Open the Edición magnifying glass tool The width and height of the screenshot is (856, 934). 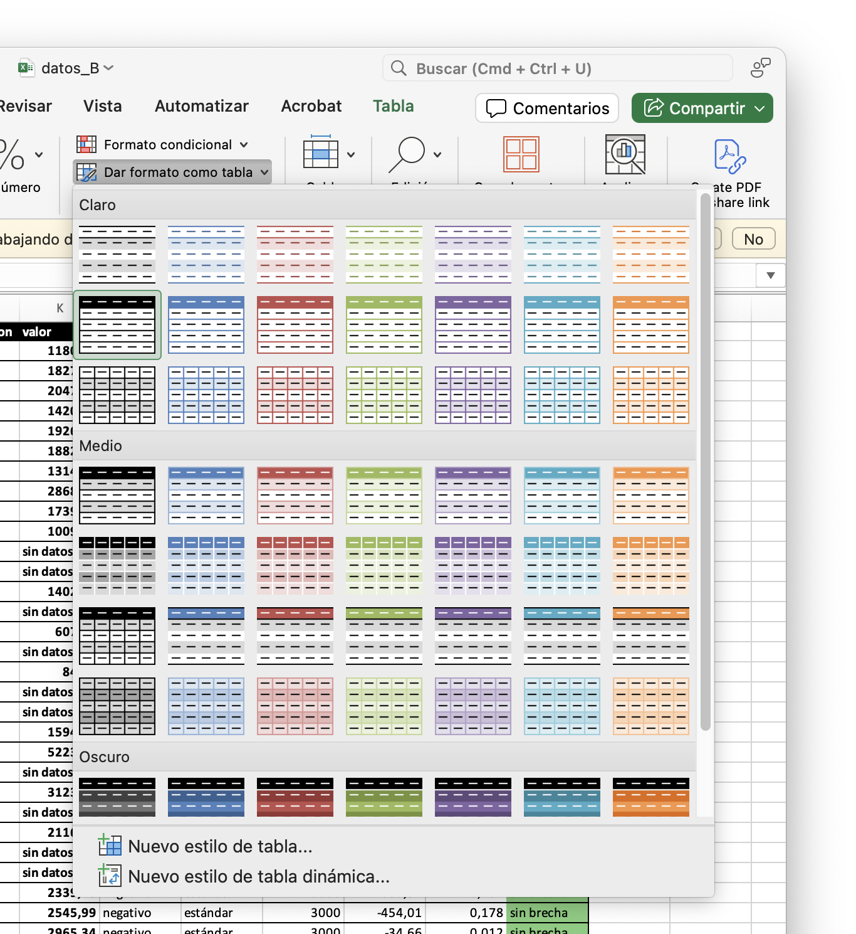(x=407, y=154)
